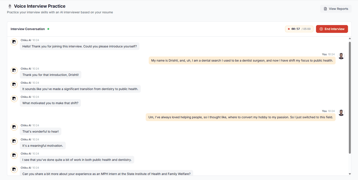The height and width of the screenshot is (180, 358).
Task: Click the conversation scrollbar thumb
Action: [349, 95]
